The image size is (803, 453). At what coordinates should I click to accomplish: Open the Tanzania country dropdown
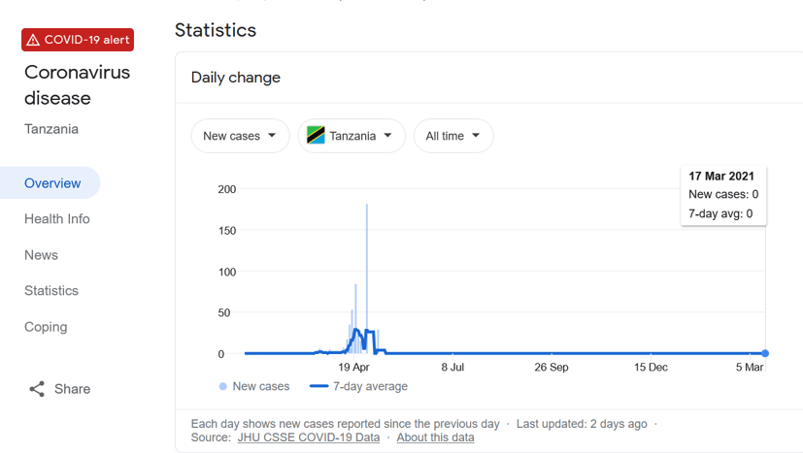[x=351, y=136]
